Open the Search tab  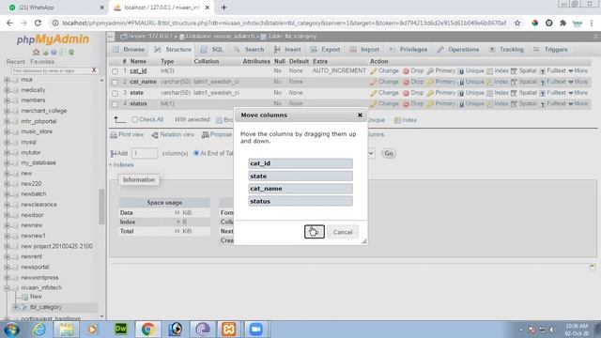coord(249,50)
